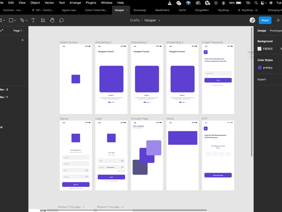The height and width of the screenshot is (212, 282).
Task: Switch to the Oreoswap file tab
Action: point(140,10)
